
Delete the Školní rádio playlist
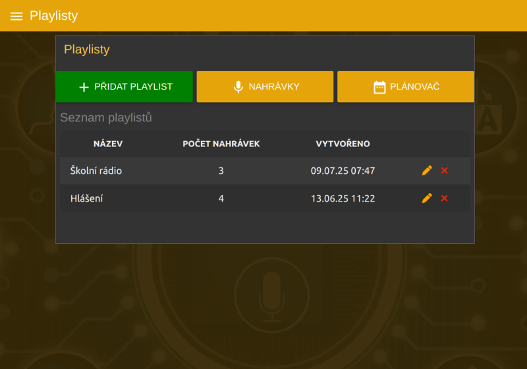(x=445, y=171)
